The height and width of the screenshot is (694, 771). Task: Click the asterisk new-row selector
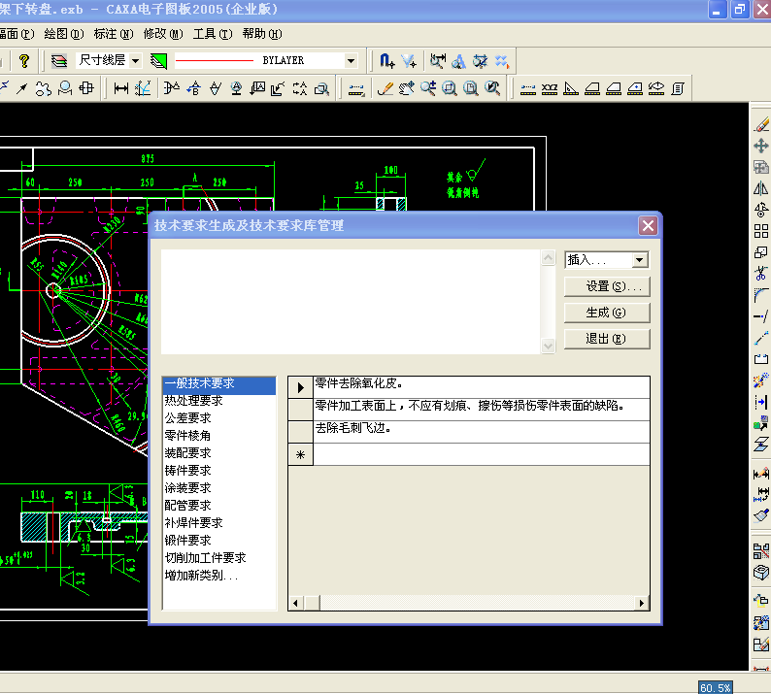pyautogui.click(x=300, y=454)
